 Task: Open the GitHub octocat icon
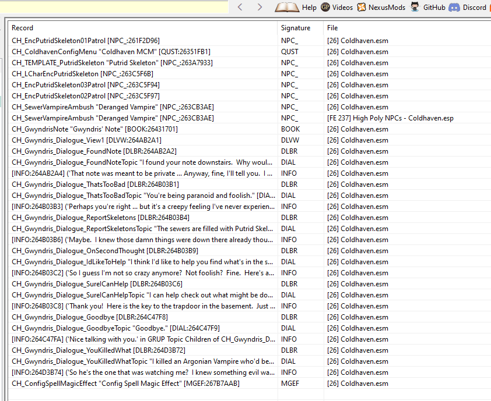pos(415,7)
